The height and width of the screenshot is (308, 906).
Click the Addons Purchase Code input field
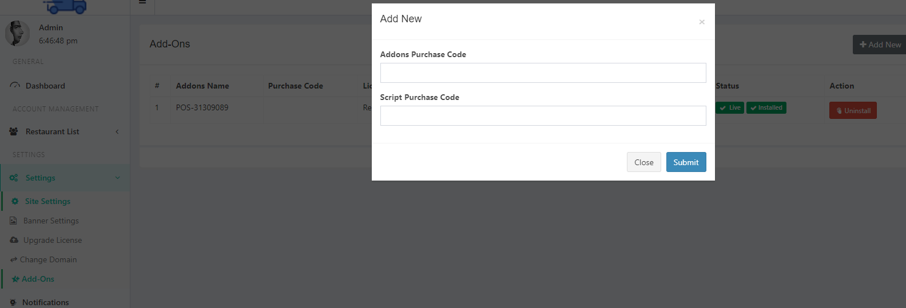click(x=543, y=73)
